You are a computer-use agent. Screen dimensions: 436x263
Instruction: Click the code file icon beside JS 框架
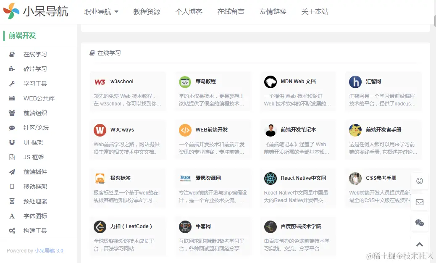(12, 157)
